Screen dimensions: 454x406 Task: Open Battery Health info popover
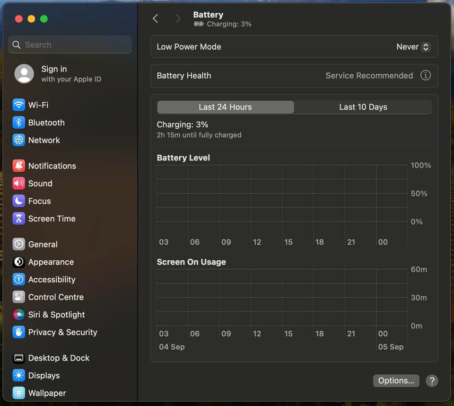tap(425, 75)
